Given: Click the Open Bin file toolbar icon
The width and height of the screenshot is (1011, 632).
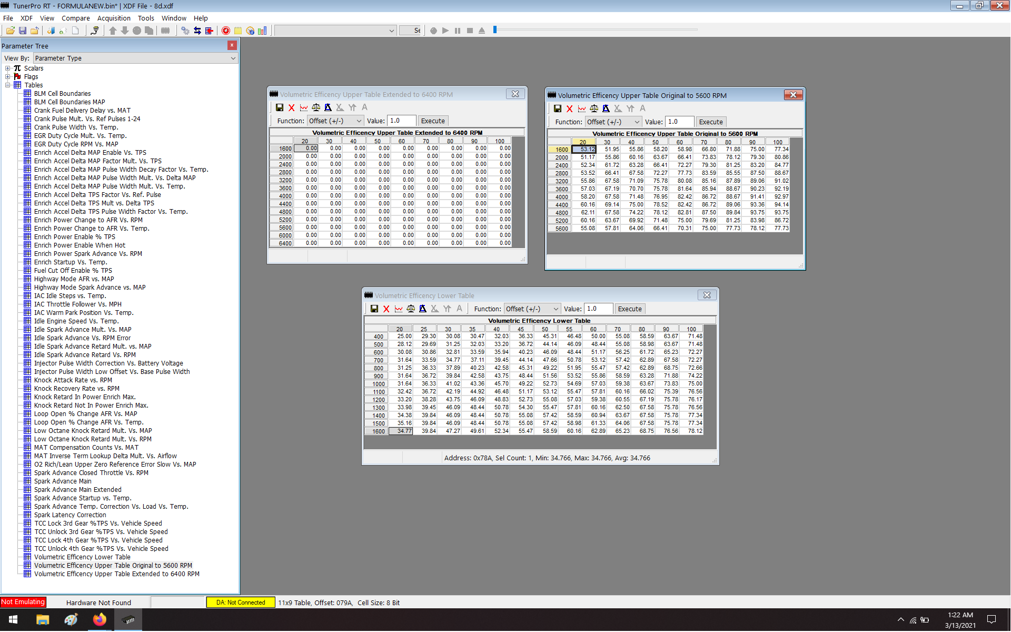Looking at the screenshot, I should [10, 31].
